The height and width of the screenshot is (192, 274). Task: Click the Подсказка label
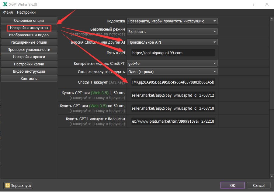point(116,21)
